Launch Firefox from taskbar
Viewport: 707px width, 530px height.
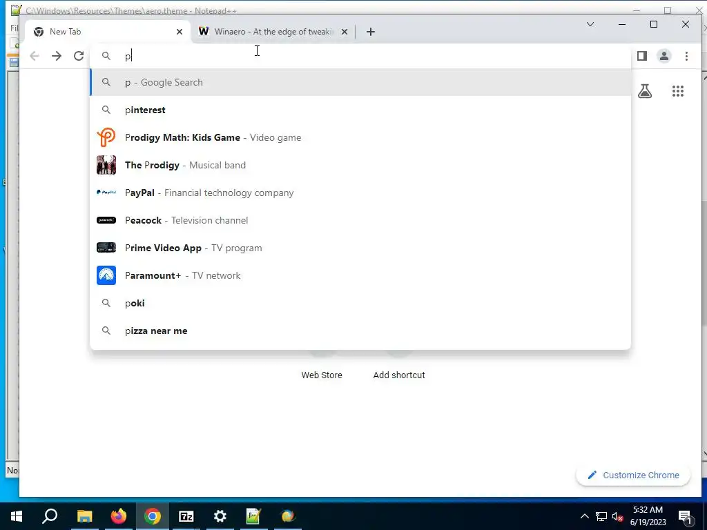point(119,516)
